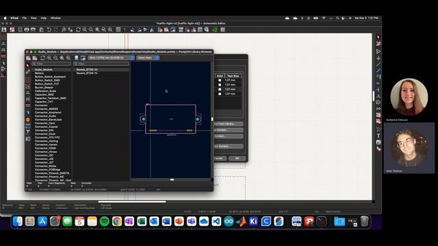Click Zoom In icon in Footprint Library Browser

pos(49,57)
